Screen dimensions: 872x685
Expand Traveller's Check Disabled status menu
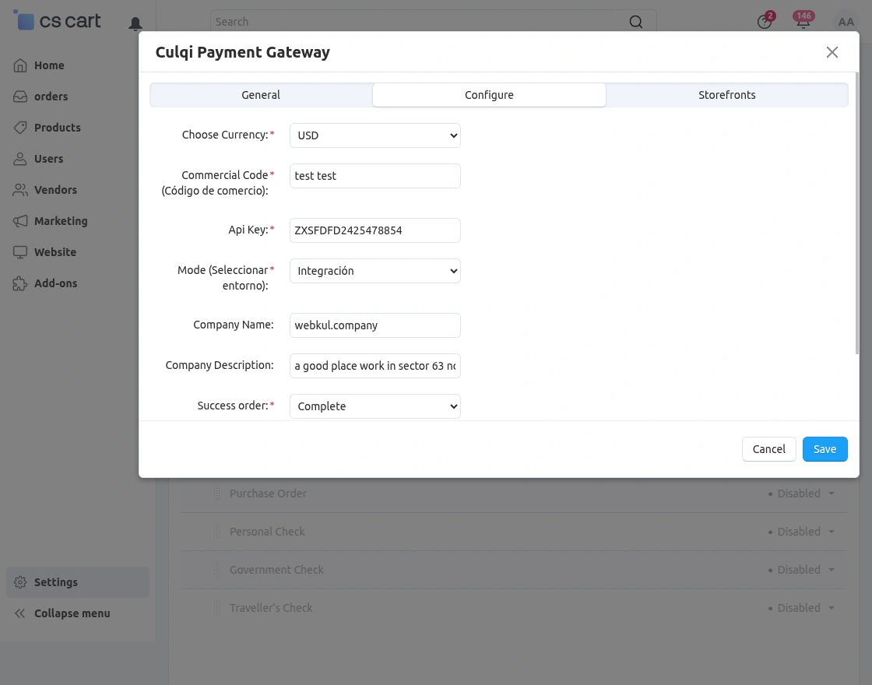click(x=801, y=608)
